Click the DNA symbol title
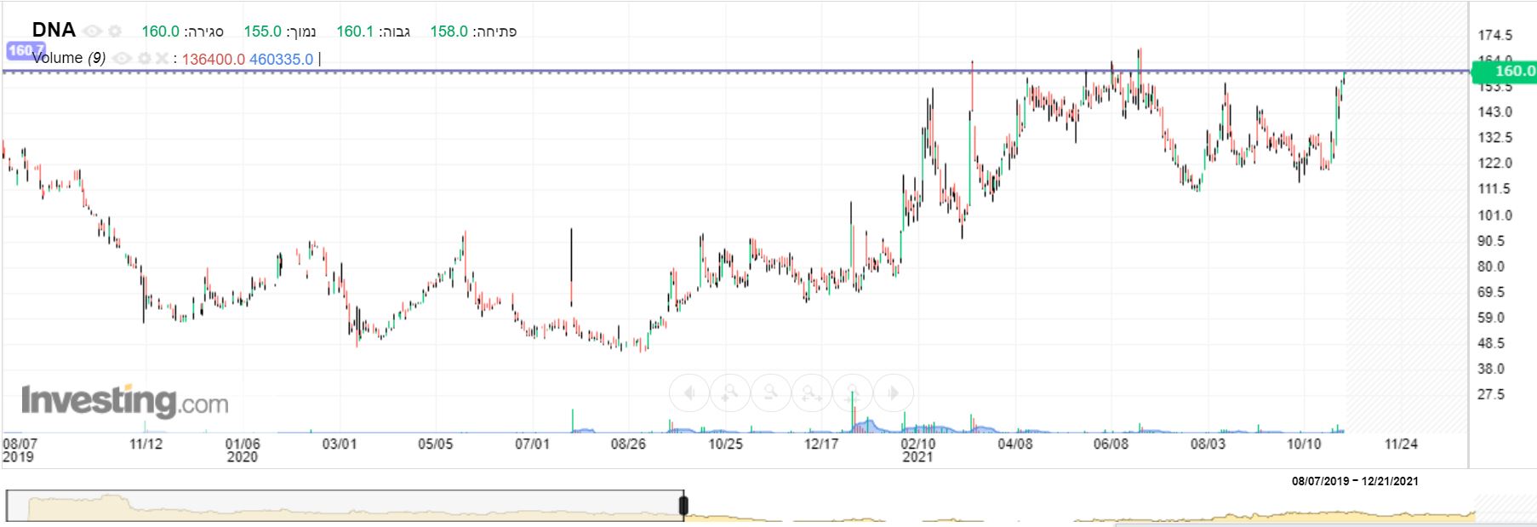Screen dimensions: 1537x527 click(54, 31)
